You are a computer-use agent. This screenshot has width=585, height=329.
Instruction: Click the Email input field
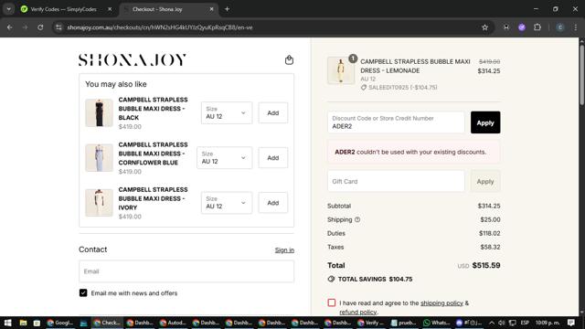[x=186, y=271]
